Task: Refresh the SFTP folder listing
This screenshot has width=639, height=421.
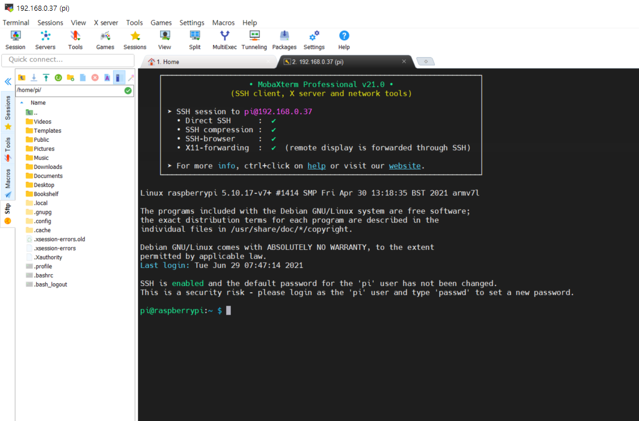Action: (x=58, y=77)
